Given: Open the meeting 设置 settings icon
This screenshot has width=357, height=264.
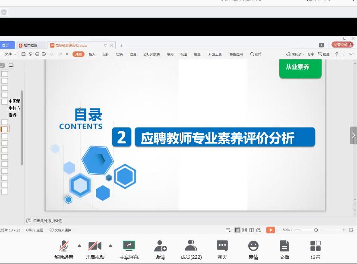Looking at the screenshot, I should [316, 246].
